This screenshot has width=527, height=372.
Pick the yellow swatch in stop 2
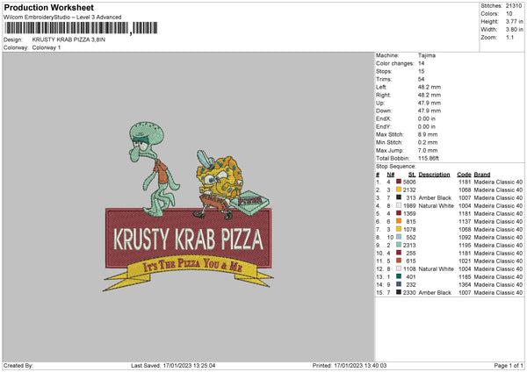click(399, 190)
